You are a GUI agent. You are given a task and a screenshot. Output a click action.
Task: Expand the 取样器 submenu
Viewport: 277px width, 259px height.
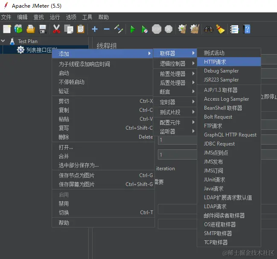(x=175, y=53)
